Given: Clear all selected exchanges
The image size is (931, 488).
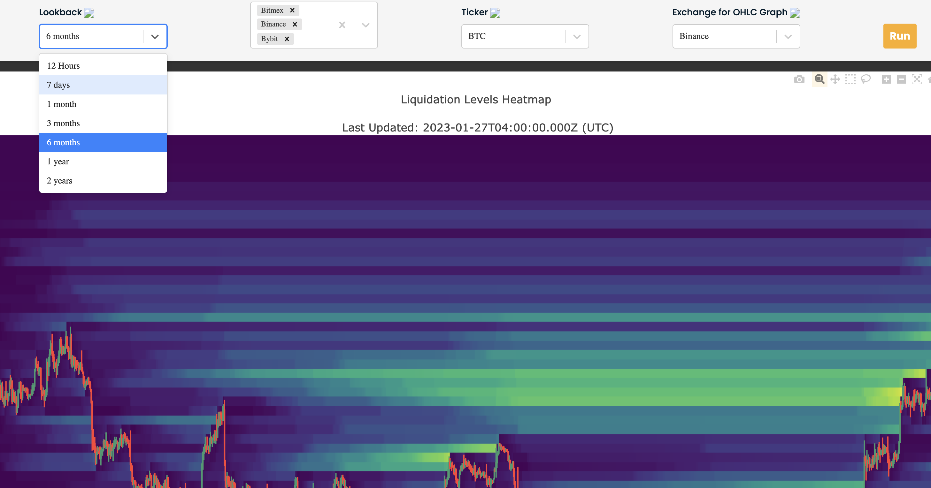Looking at the screenshot, I should point(342,25).
